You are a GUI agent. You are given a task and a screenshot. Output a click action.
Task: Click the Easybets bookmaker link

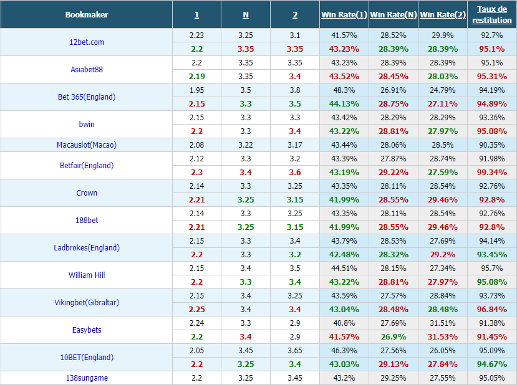[x=87, y=330]
